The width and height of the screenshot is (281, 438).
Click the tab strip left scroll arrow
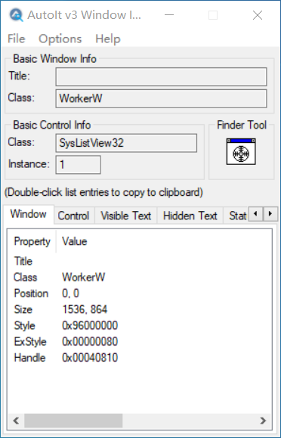[x=255, y=214]
